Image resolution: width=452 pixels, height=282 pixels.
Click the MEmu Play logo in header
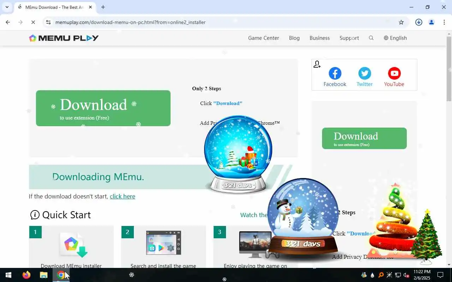coord(64,38)
